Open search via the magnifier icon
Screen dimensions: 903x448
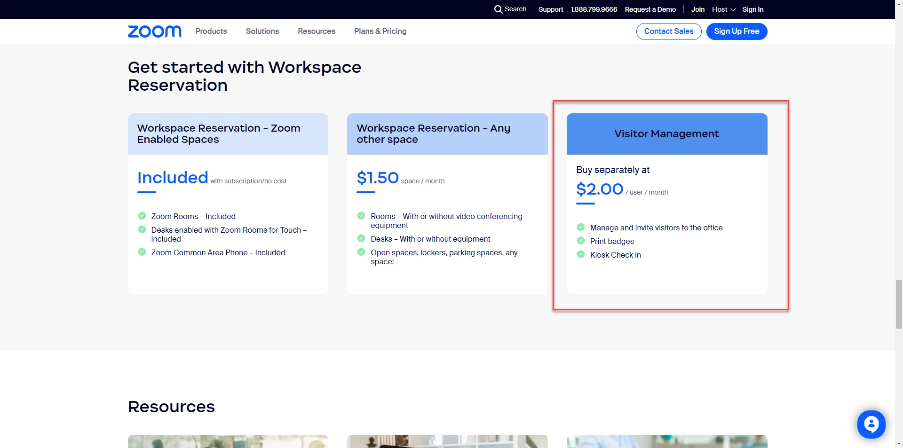pyautogui.click(x=498, y=9)
